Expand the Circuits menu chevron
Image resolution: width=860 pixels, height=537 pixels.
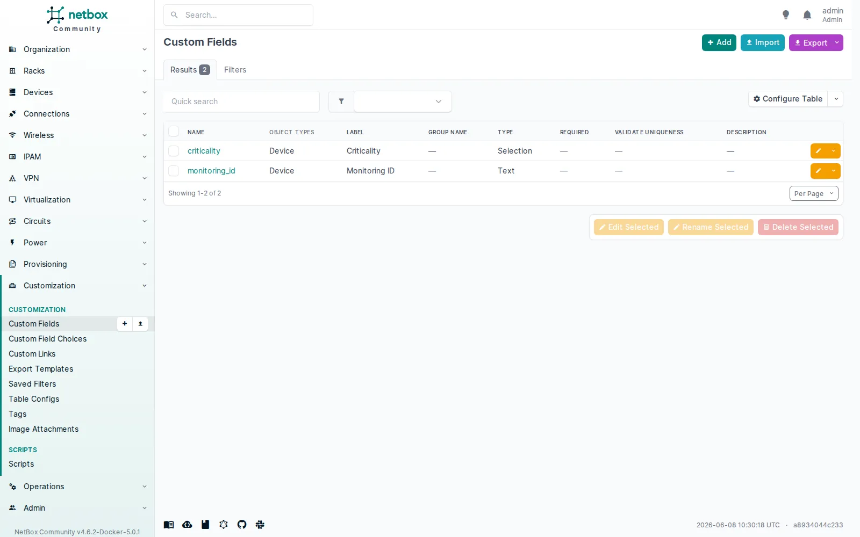[x=145, y=221]
